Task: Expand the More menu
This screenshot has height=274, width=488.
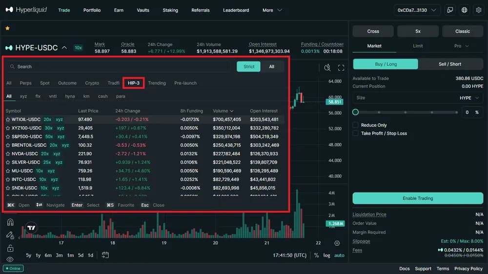Action: coord(272,10)
